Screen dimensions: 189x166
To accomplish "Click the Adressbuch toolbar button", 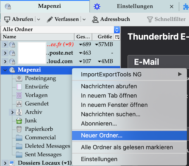I will 111,19.
